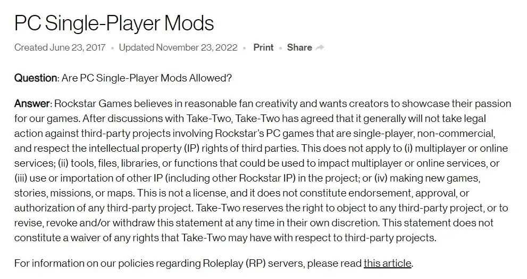Click the "PC Single-Player Mods" page title
527x279 pixels.
[x=114, y=23]
